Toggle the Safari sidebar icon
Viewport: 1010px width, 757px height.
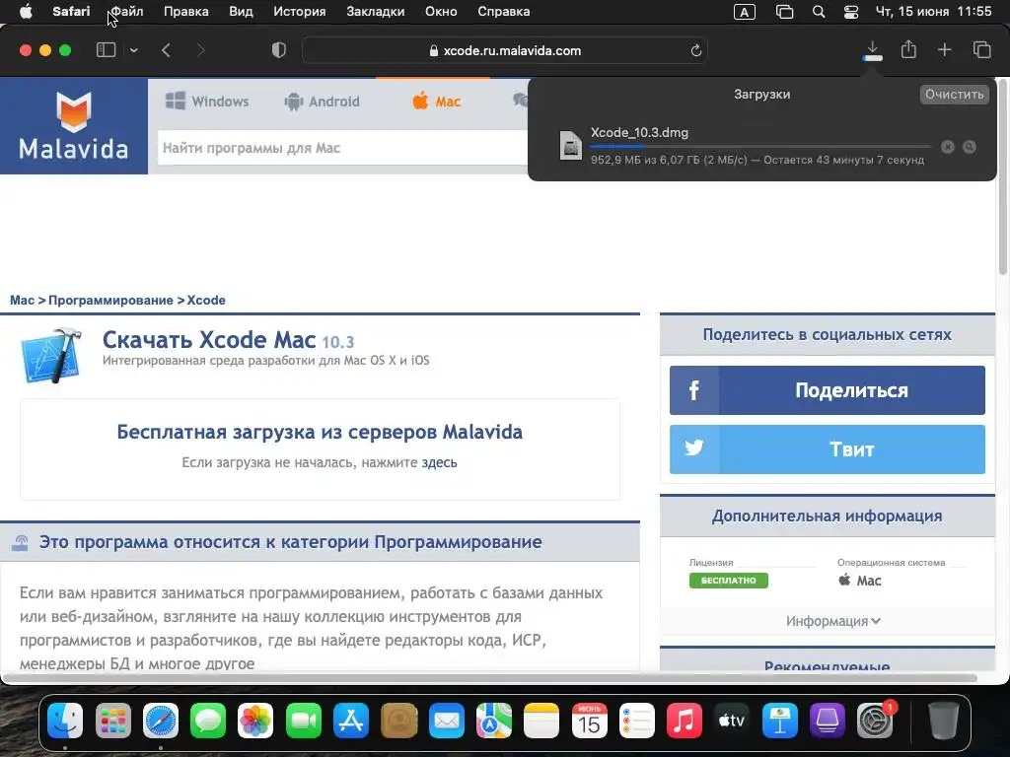(x=106, y=50)
